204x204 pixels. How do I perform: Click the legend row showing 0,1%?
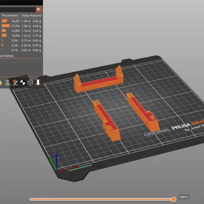click(x=21, y=50)
